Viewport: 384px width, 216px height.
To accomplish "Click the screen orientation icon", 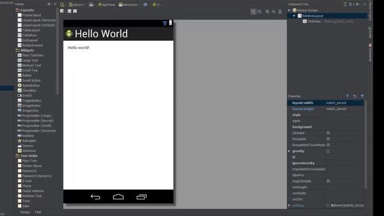I will tap(91, 5).
